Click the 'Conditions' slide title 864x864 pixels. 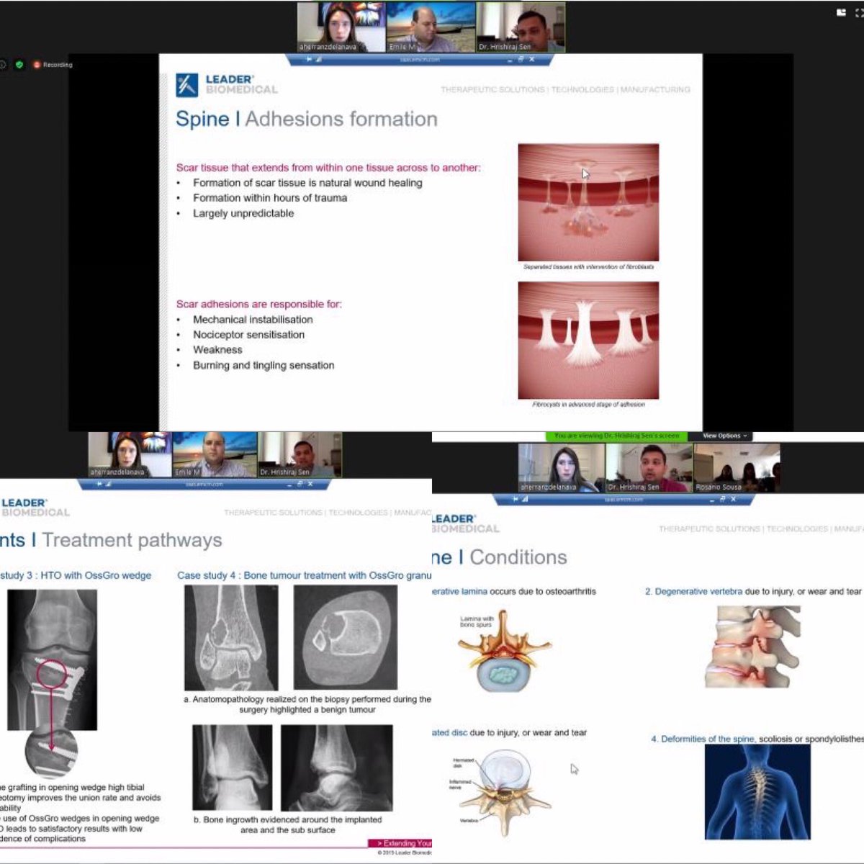coord(518,557)
